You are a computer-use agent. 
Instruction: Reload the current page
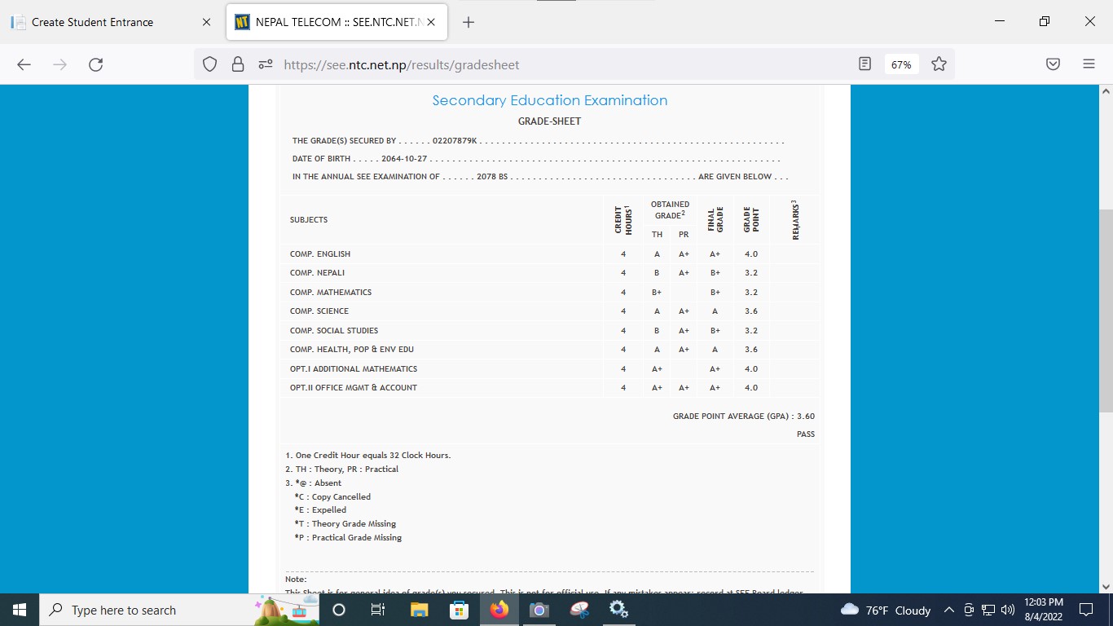pos(95,64)
